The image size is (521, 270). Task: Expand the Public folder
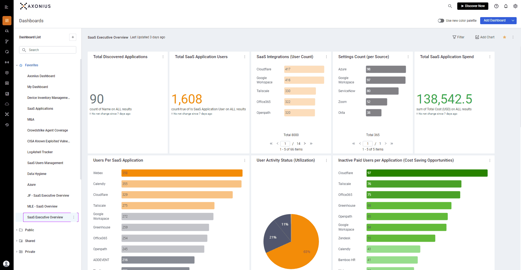tap(17, 230)
